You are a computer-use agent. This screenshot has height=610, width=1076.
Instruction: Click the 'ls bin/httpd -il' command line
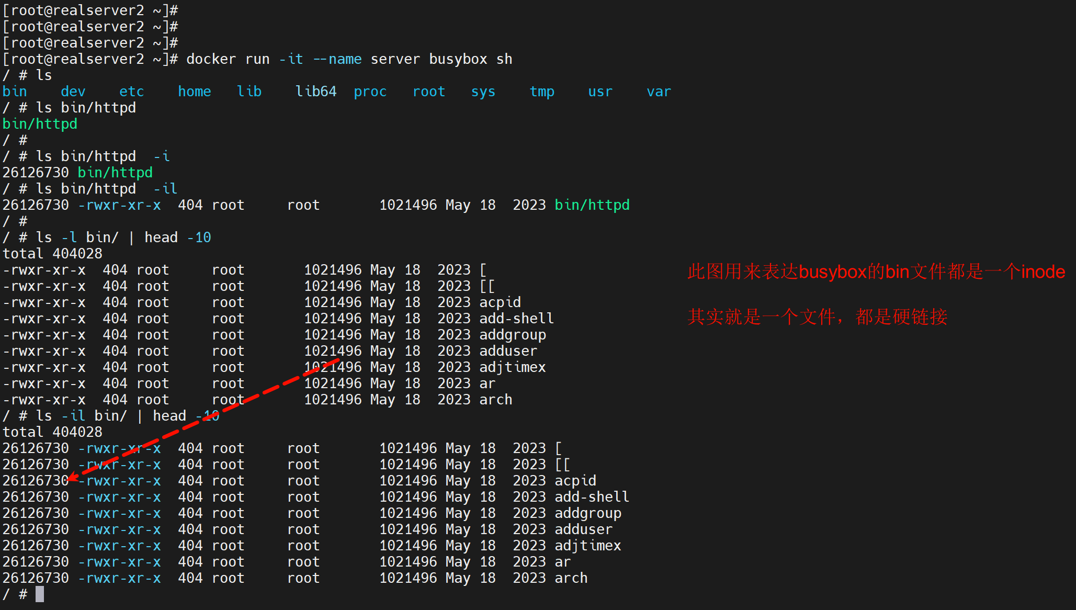point(106,189)
